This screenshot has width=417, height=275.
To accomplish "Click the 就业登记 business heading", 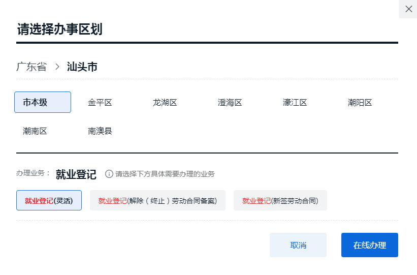I will pos(76,174).
